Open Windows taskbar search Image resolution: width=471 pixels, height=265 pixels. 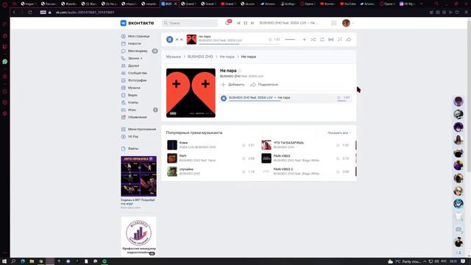point(13,261)
